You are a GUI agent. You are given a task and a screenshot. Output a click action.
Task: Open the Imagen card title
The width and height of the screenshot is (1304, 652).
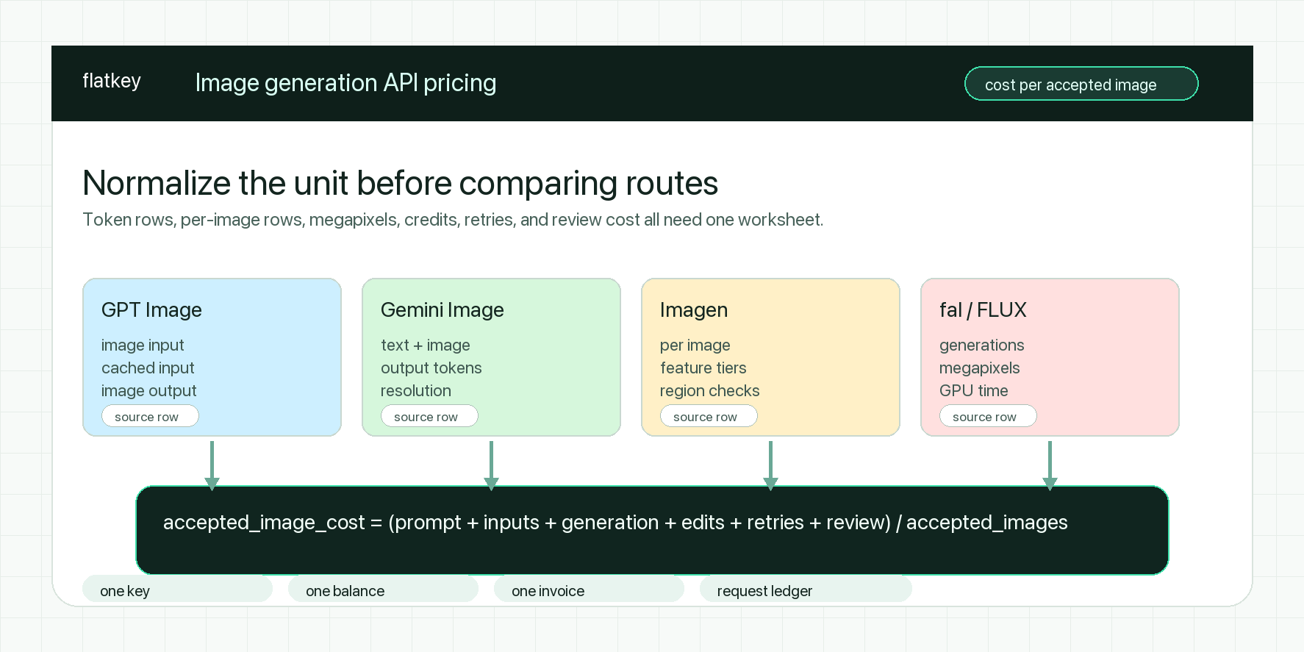point(694,309)
